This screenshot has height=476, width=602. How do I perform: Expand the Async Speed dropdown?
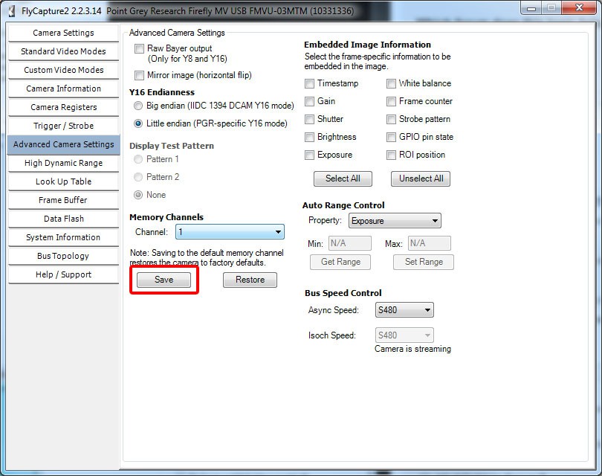point(404,310)
